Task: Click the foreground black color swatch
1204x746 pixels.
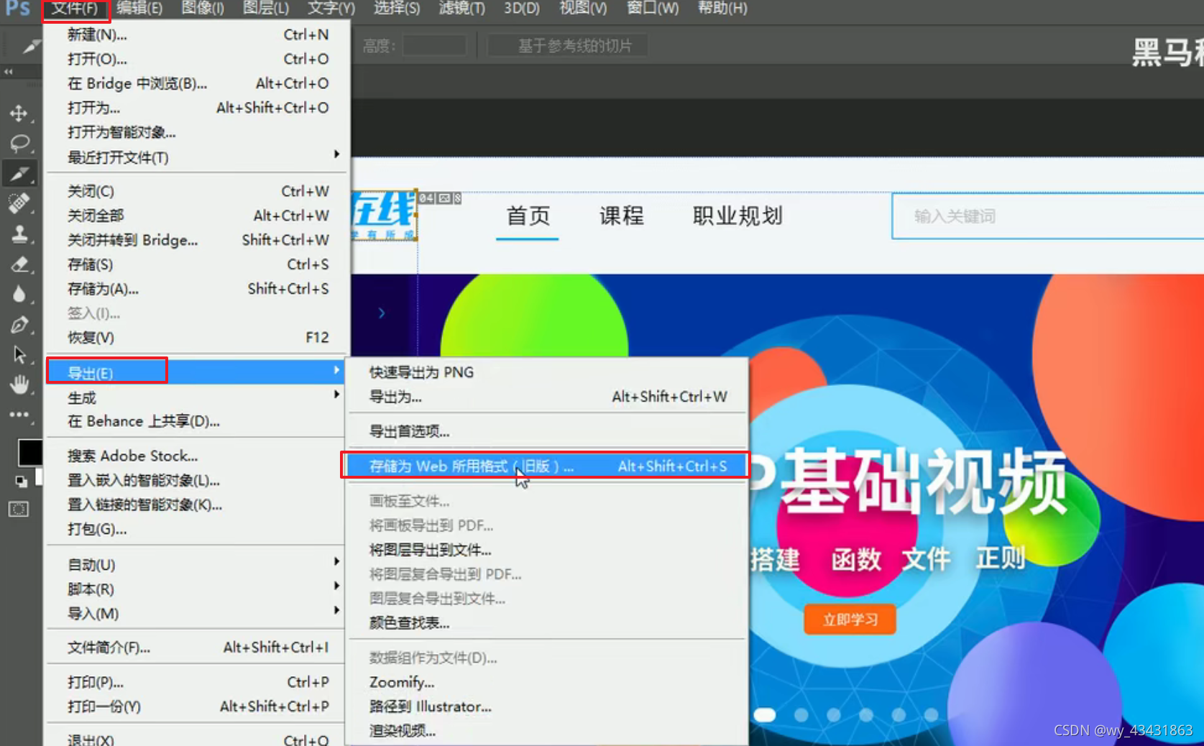Action: tap(29, 452)
